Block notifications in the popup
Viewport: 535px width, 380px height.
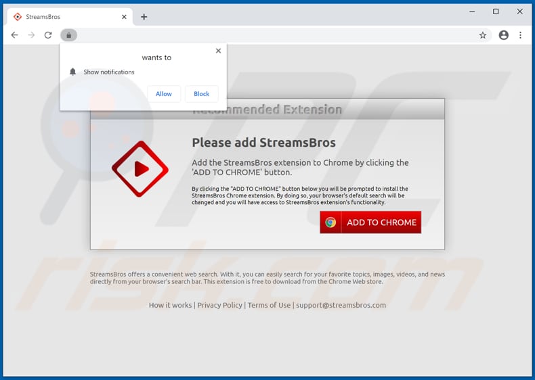click(201, 94)
